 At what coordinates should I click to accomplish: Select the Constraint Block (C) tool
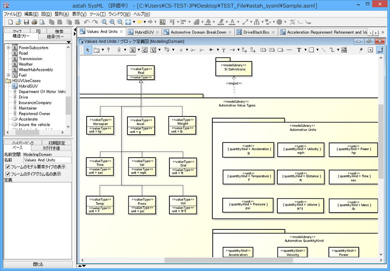pyautogui.click(x=145, y=50)
